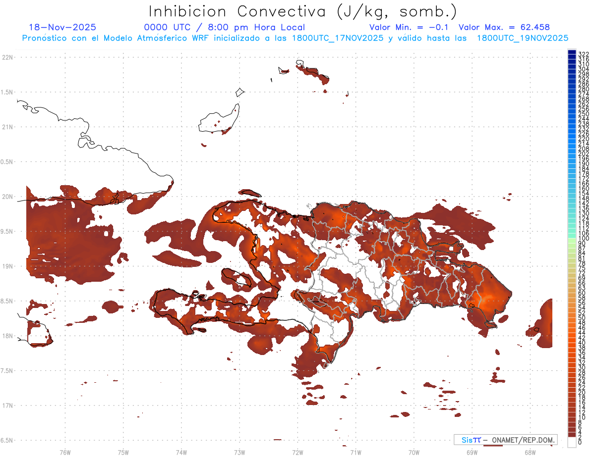Click the '69W' longitude label

click(x=472, y=452)
